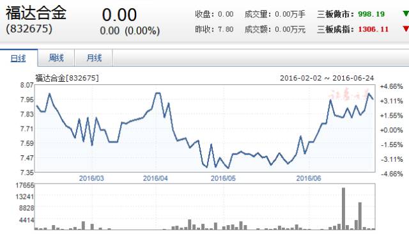Click the +0.00% percent axis label
Image resolution: width=409 pixels, height=234 pixels.
391,130
